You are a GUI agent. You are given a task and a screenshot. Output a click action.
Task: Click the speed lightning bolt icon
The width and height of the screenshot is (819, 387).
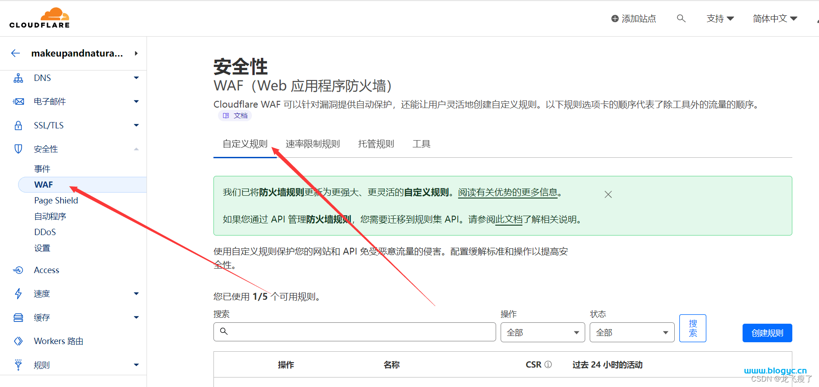tap(18, 294)
